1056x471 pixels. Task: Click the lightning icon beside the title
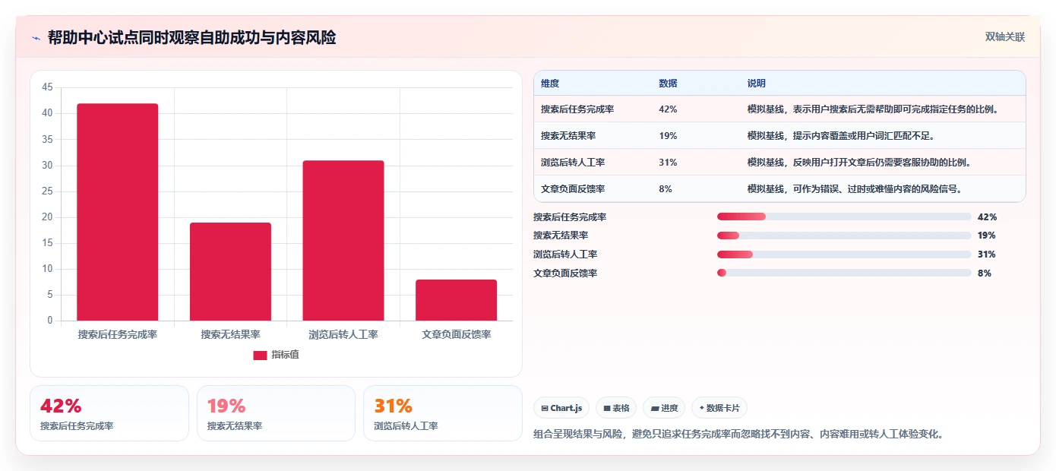36,38
